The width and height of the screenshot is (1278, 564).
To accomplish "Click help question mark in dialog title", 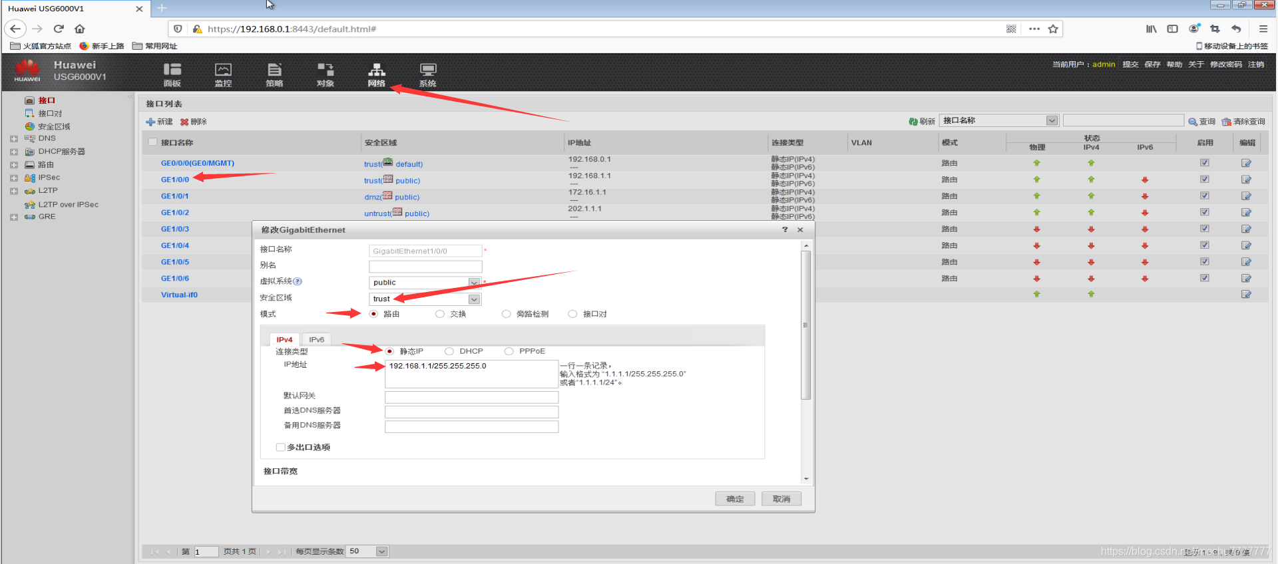I will [785, 229].
